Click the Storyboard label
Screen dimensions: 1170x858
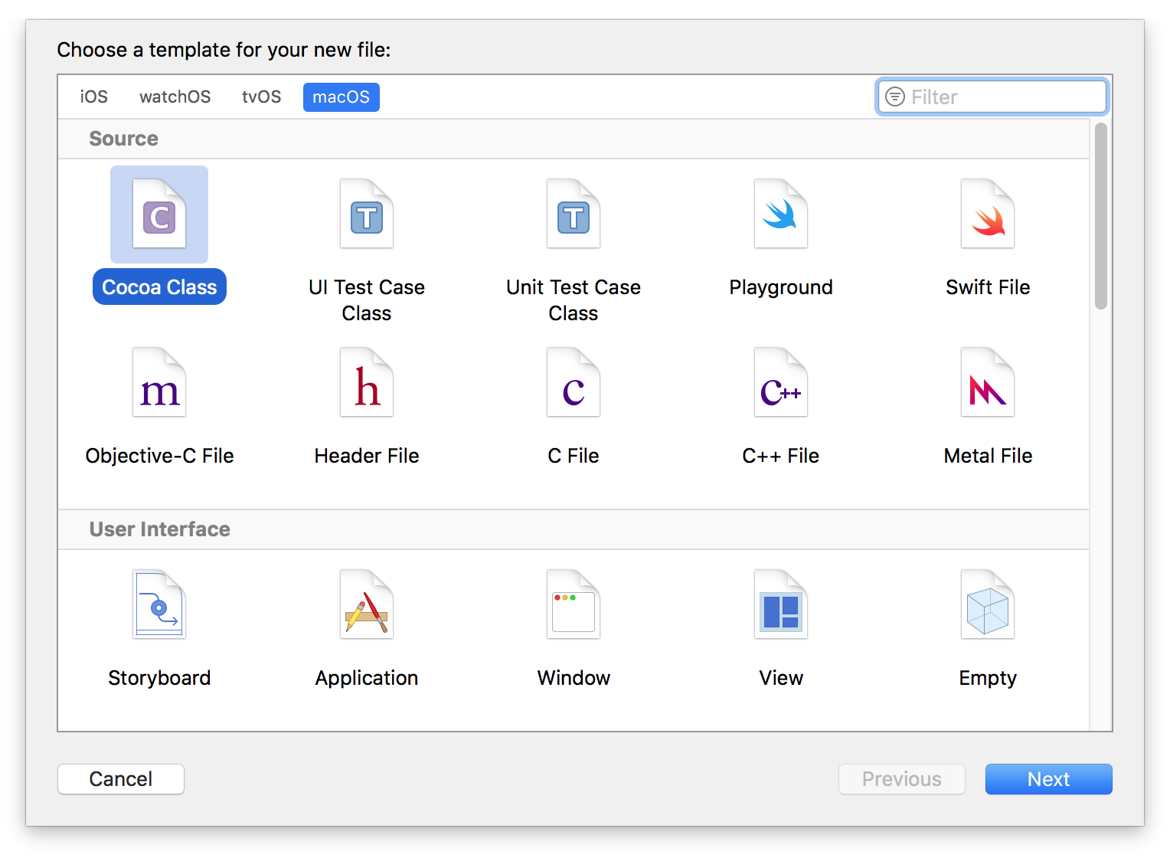pyautogui.click(x=159, y=678)
